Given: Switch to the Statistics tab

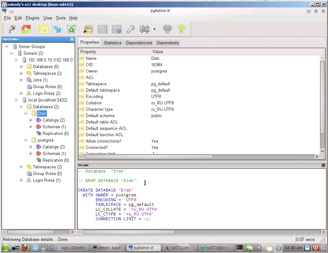Looking at the screenshot, I should pyautogui.click(x=113, y=43).
